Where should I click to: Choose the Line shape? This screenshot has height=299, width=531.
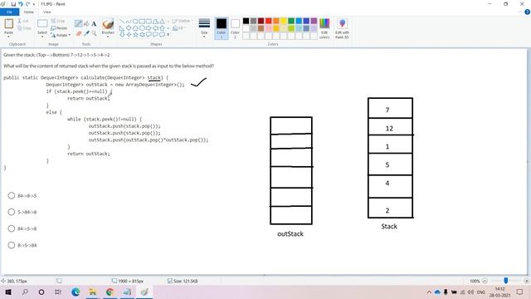click(x=122, y=22)
